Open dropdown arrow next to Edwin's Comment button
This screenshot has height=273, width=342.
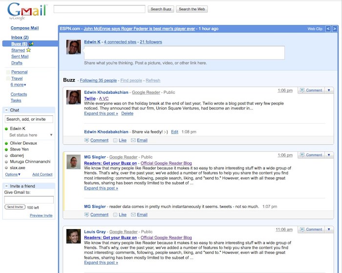[329, 90]
